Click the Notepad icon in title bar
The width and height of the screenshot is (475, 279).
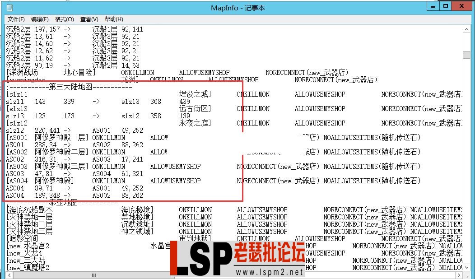[x=9, y=8]
